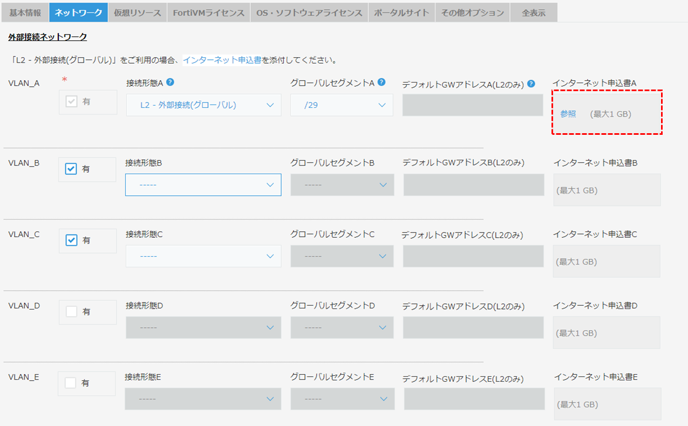688x426 pixels.
Task: Click the インターネット申込書E upload box
Action: (608, 404)
